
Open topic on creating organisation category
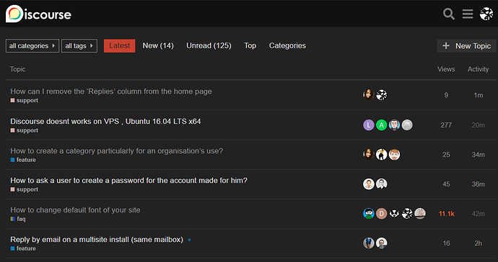click(116, 151)
